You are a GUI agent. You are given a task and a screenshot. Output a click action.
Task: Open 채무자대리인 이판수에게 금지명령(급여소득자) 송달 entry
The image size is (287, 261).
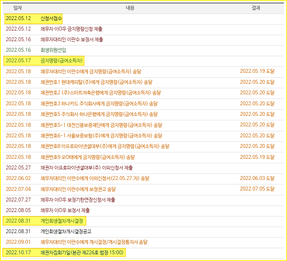(x=91, y=72)
